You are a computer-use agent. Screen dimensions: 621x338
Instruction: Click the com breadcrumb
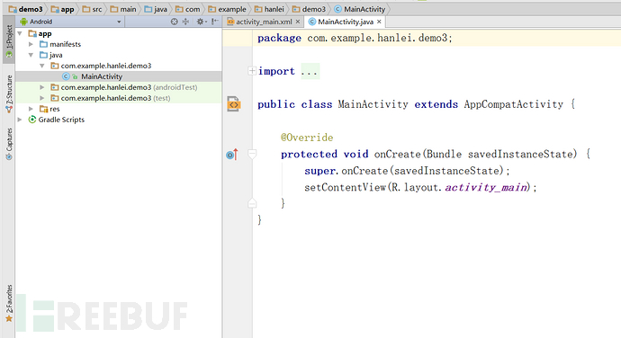coord(188,9)
